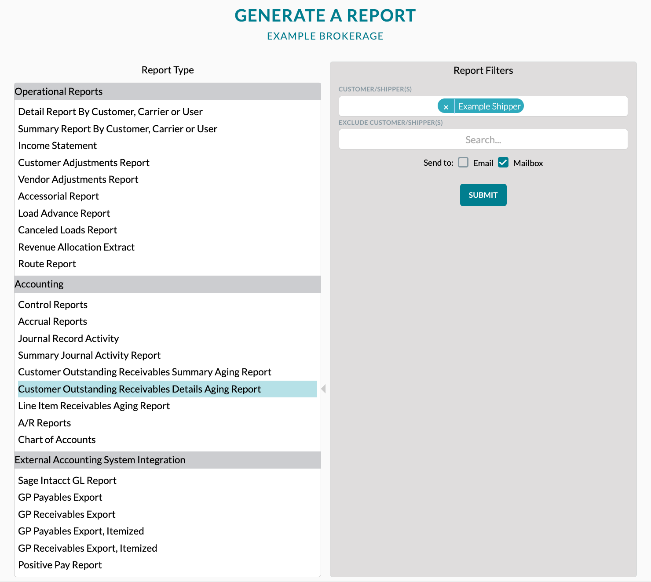Open the Positive Pay Report

coord(60,565)
